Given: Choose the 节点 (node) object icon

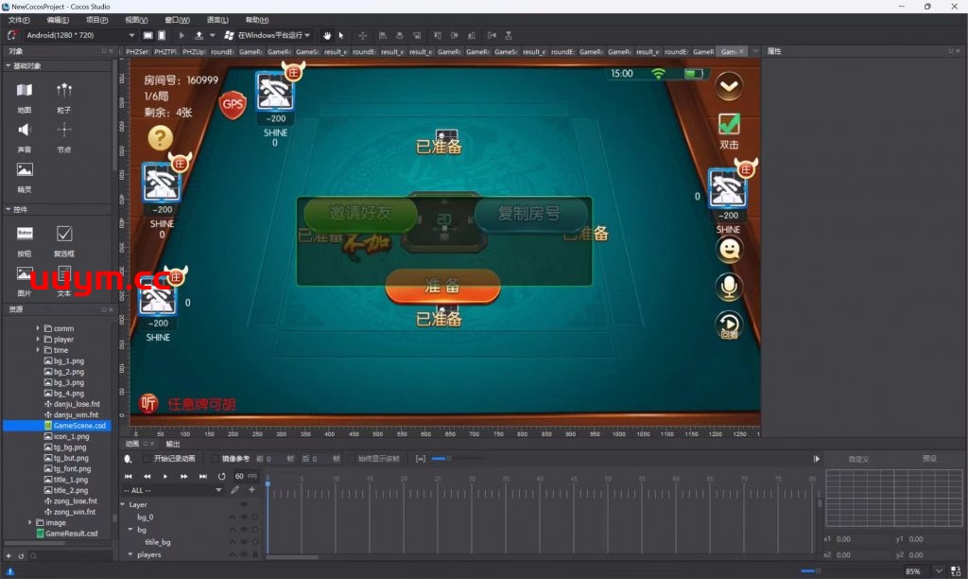Looking at the screenshot, I should [64, 131].
